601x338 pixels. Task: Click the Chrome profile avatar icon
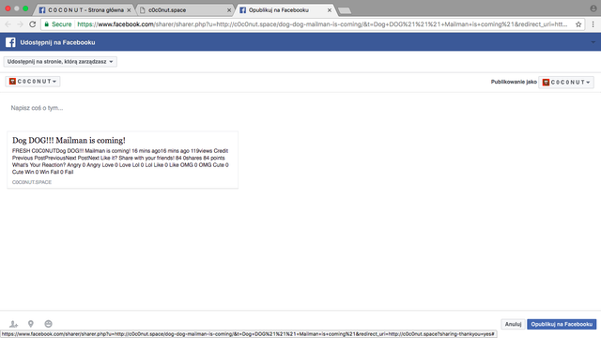pyautogui.click(x=593, y=8)
